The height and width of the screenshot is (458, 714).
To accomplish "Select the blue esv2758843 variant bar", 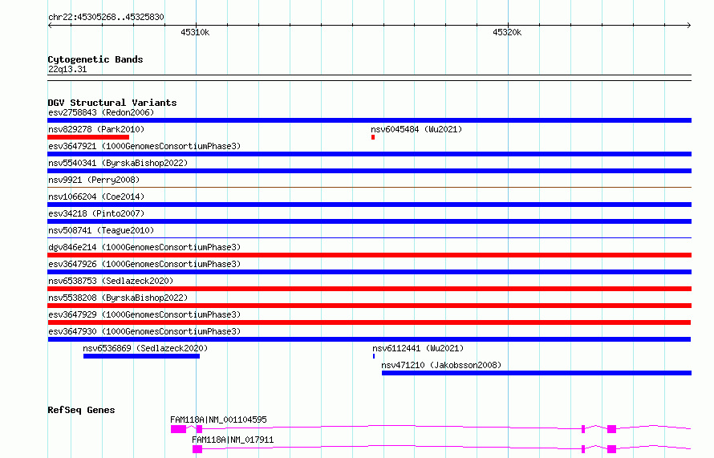I will (369, 120).
